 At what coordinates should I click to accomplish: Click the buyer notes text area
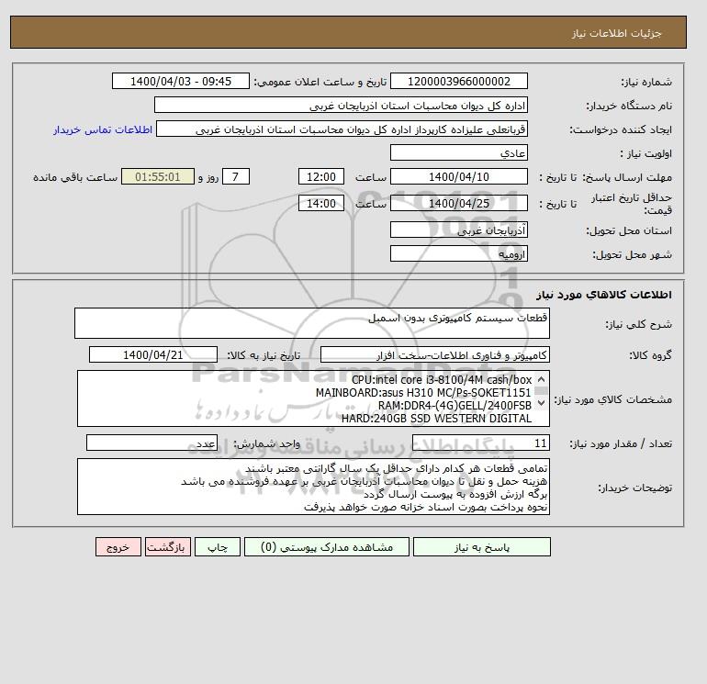tap(313, 487)
